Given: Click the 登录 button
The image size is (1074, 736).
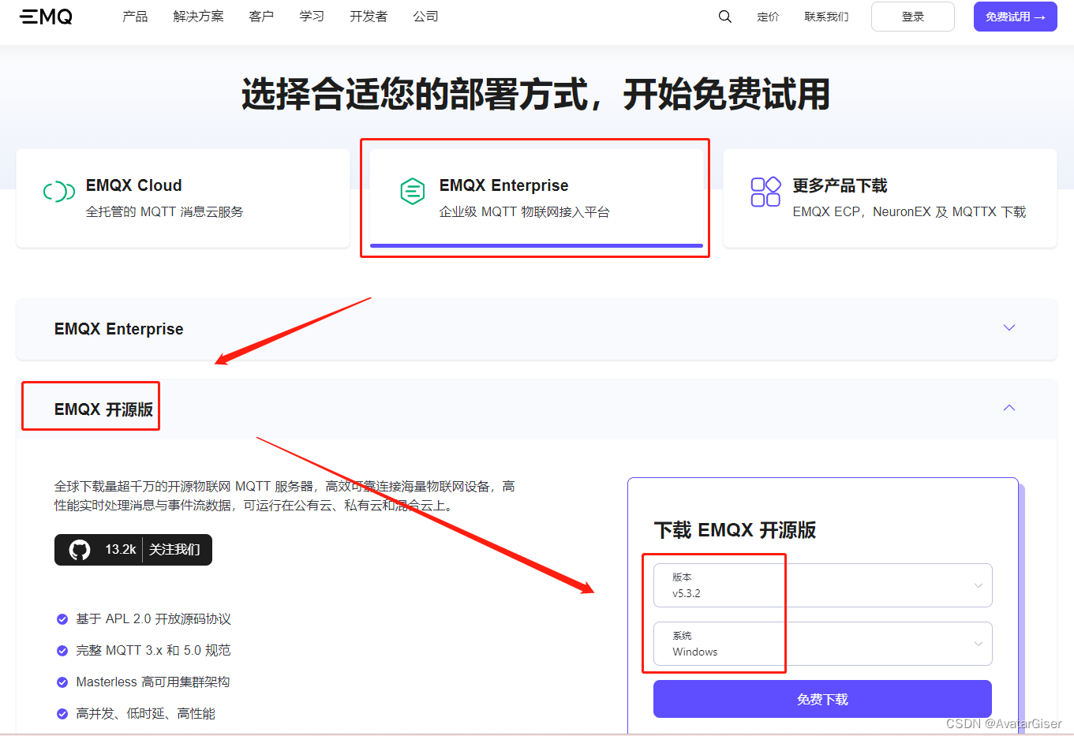Looking at the screenshot, I should coord(913,17).
